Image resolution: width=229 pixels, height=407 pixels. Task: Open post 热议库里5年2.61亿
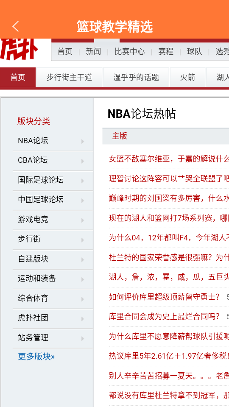pos(169,356)
